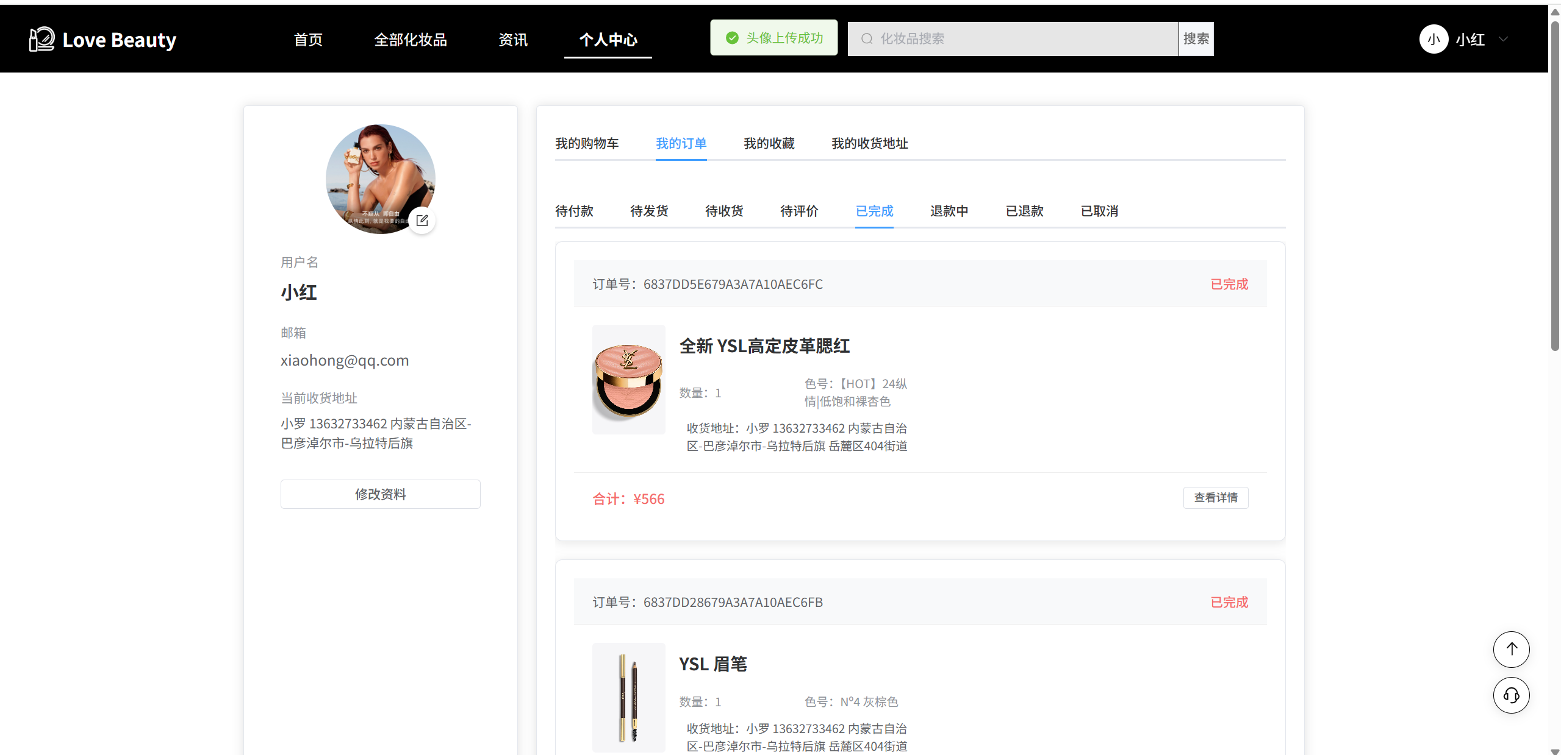The image size is (1561, 755).
Task: Click the 修改资料 button
Action: 380,494
